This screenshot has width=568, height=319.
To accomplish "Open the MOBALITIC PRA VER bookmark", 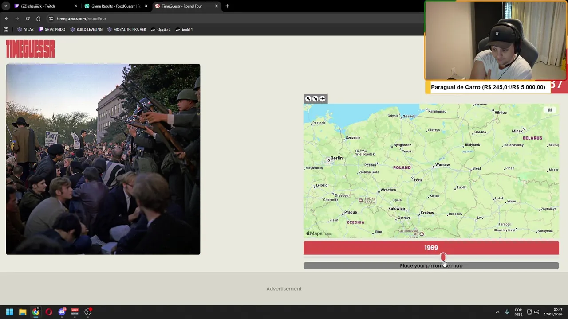I will tap(126, 30).
